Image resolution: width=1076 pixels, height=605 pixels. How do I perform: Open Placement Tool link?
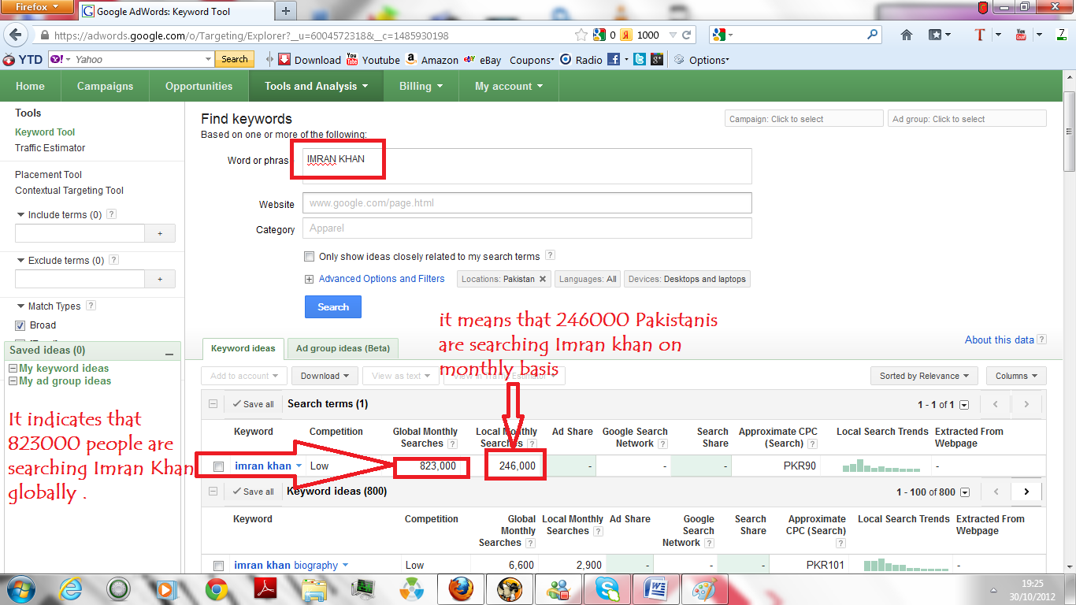(48, 175)
